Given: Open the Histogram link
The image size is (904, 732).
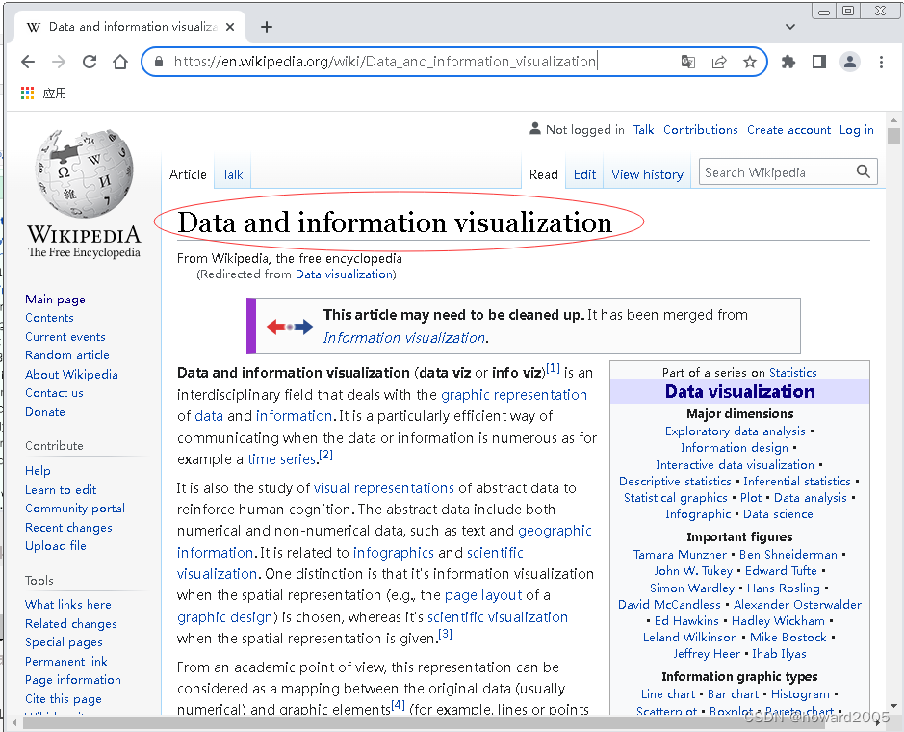Looking at the screenshot, I should pos(800,694).
